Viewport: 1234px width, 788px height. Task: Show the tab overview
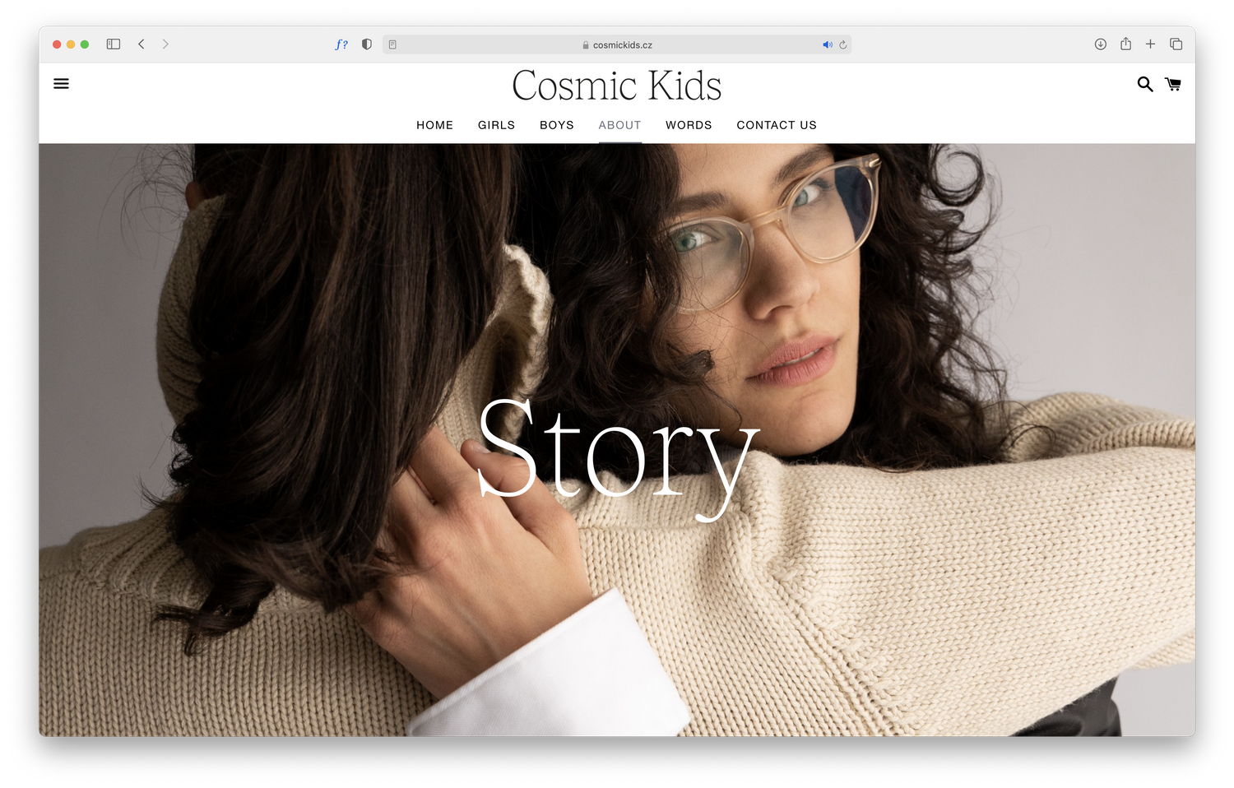pos(1176,44)
